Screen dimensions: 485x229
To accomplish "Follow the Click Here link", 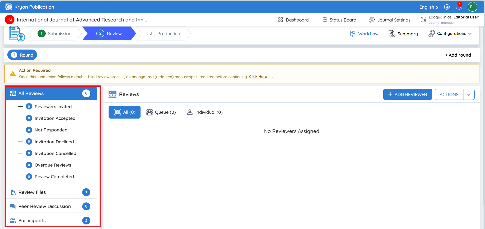I will point(261,77).
